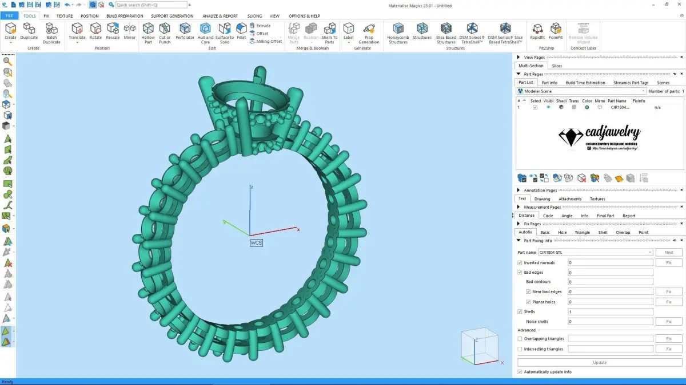Click Fix button for Inverted normals
The height and width of the screenshot is (385, 686).
point(669,263)
